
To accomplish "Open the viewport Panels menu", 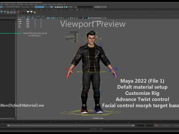I will point(43,16).
